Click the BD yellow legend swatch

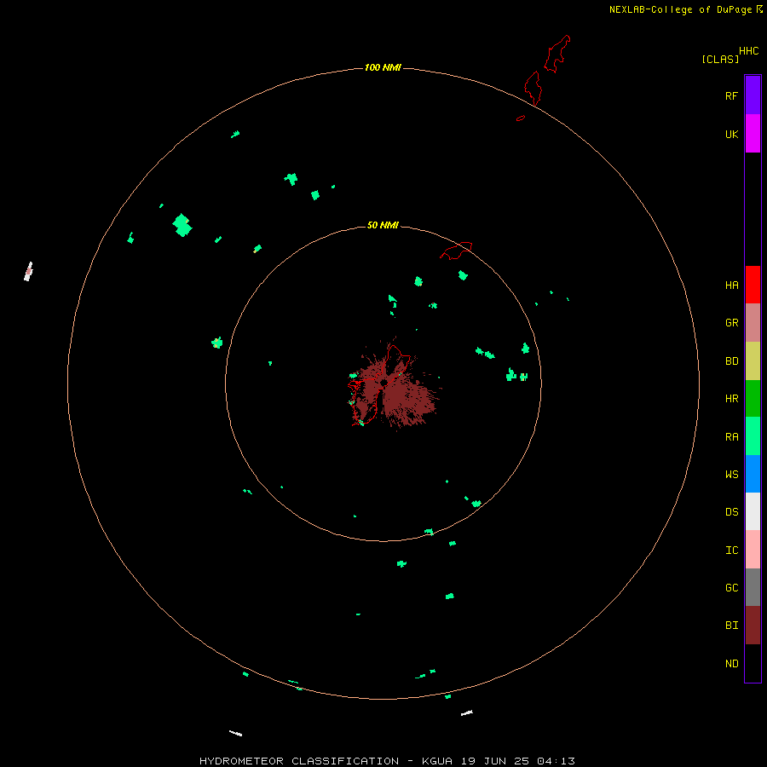click(753, 361)
